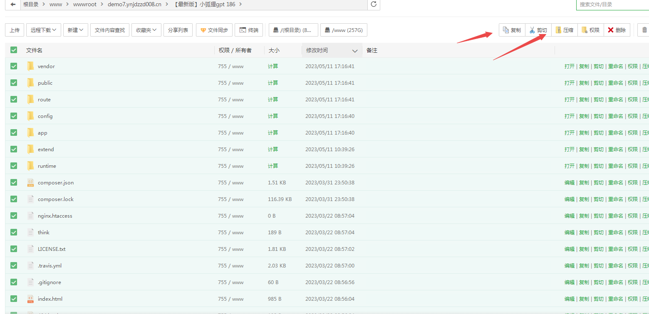Deselect the runtime folder checkbox

tap(14, 166)
